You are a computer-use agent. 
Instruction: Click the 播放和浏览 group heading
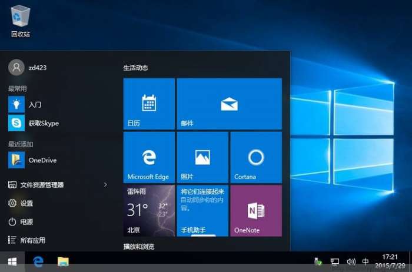coord(139,247)
